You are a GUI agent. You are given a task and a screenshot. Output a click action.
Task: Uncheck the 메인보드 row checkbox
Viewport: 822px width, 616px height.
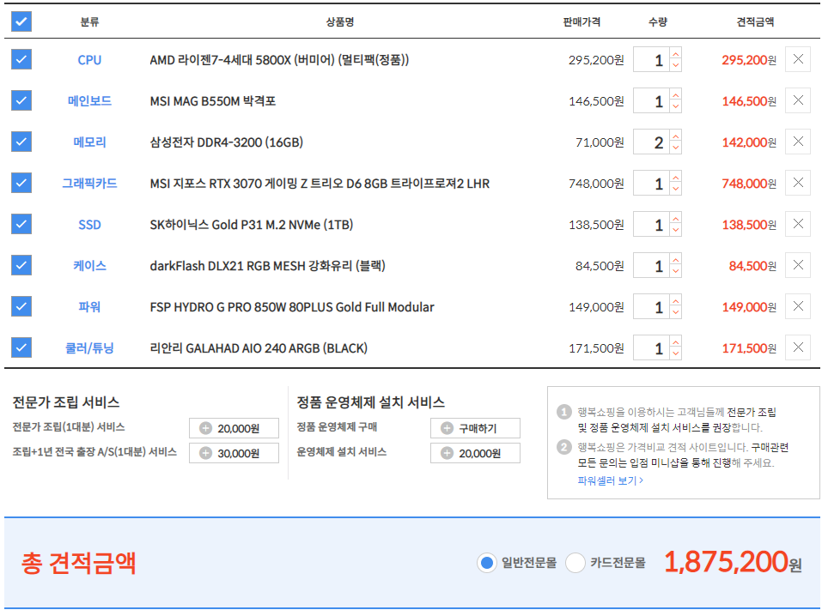click(21, 100)
